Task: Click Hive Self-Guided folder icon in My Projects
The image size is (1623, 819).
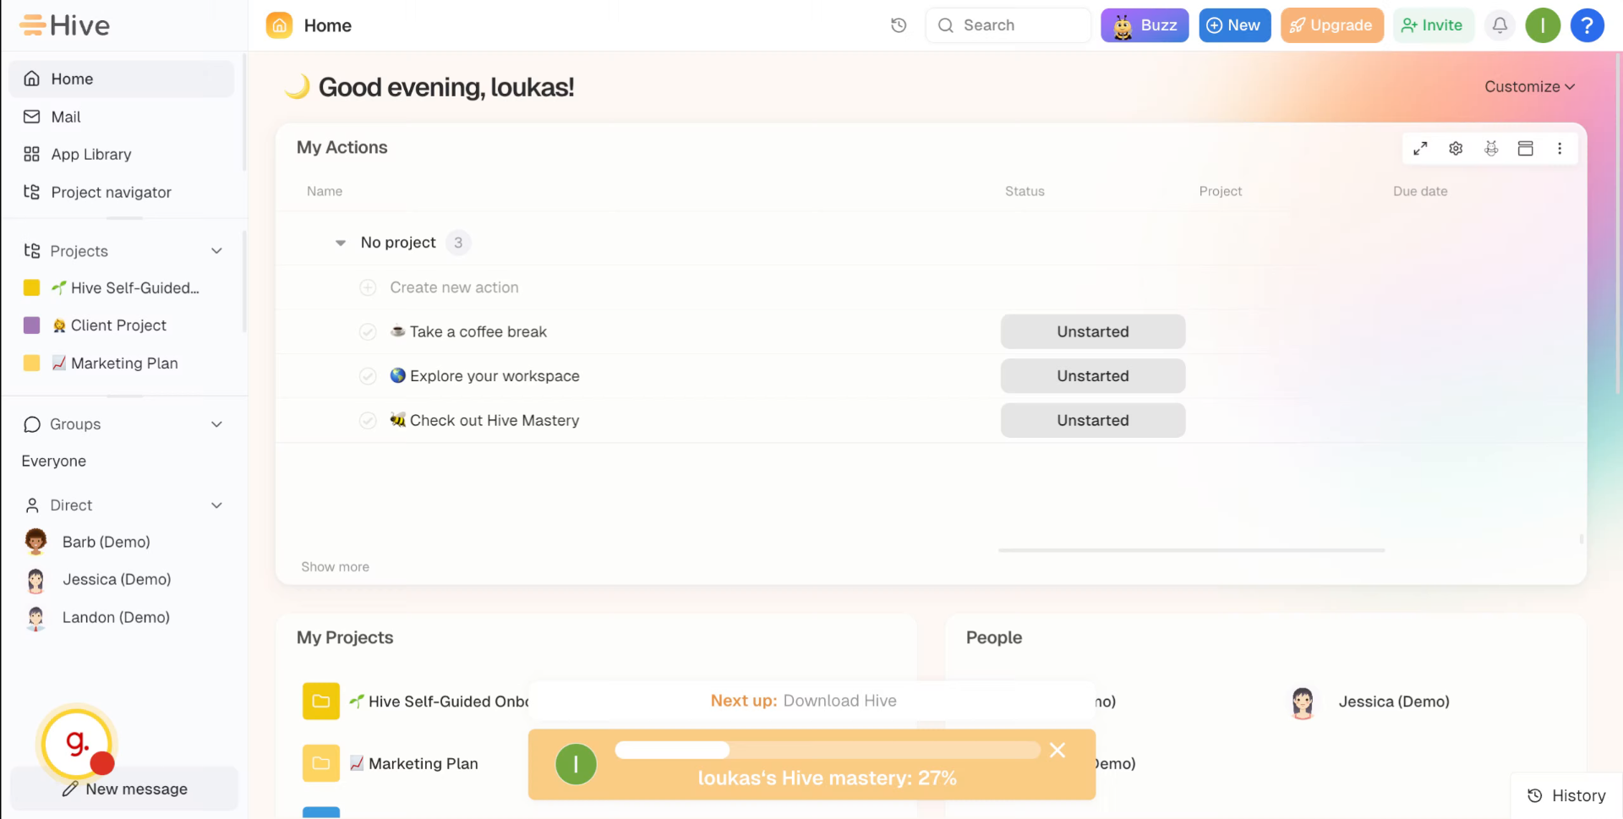Action: (321, 701)
